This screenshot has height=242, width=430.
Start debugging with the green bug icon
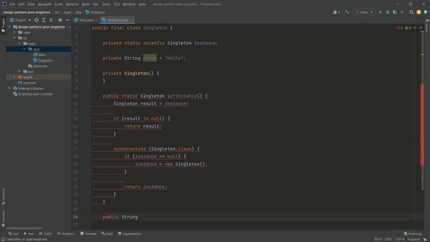pyautogui.click(x=388, y=12)
